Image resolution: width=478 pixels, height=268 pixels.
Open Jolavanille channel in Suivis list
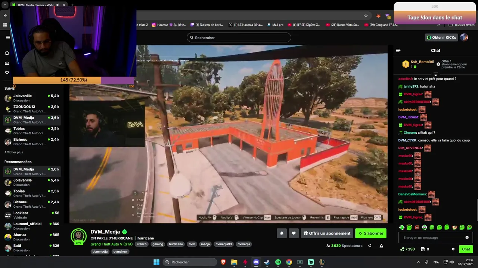point(31,98)
